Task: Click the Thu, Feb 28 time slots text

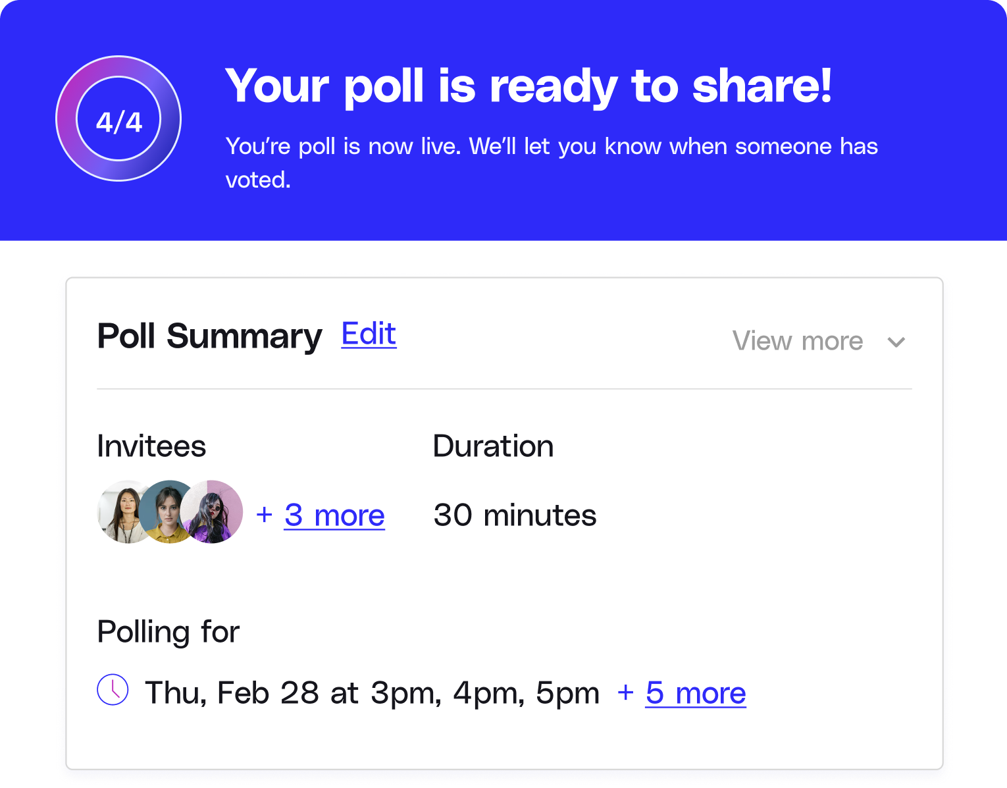Action: [x=373, y=693]
